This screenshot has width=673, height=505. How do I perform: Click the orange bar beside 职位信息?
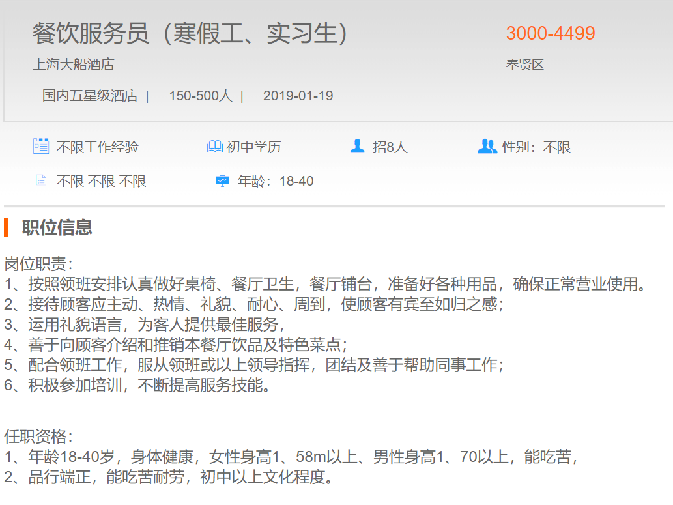[x=6, y=227]
